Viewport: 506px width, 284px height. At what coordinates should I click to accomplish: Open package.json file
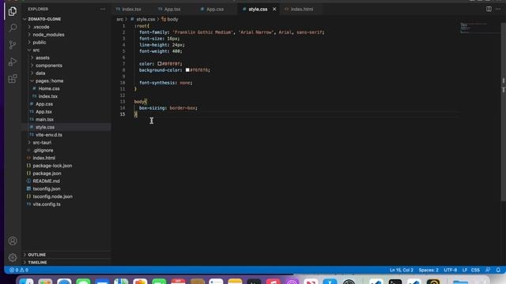(47, 174)
